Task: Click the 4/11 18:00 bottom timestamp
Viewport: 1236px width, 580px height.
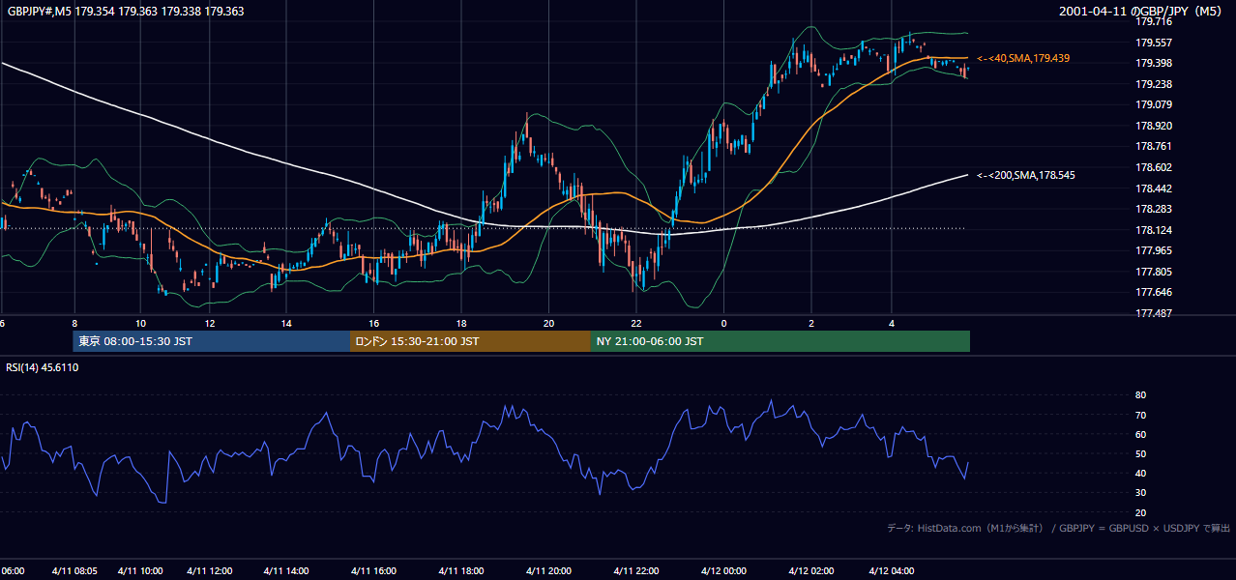Action: [460, 570]
